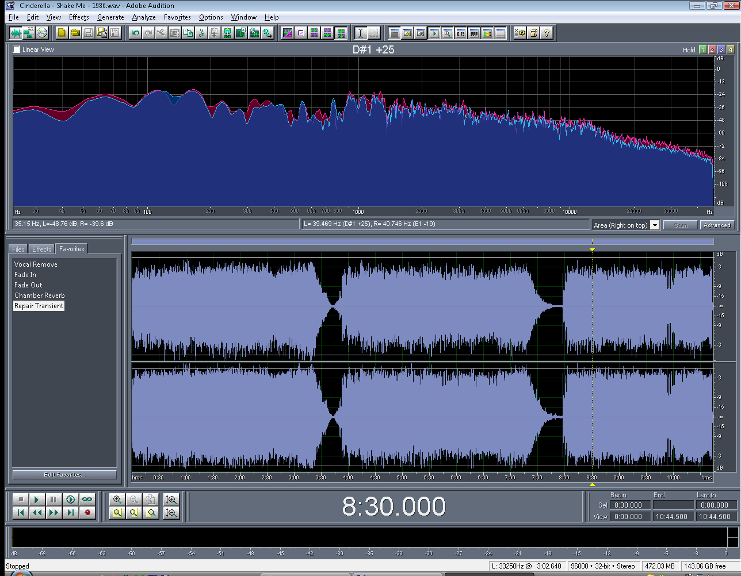Click Play from Cursor to End of View
Image resolution: width=741 pixels, height=576 pixels.
tap(70, 500)
